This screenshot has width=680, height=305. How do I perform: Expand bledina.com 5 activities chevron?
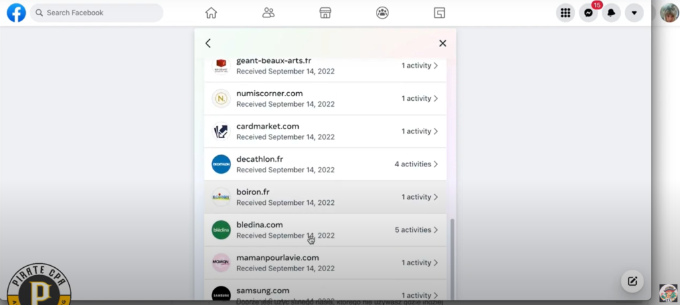click(x=436, y=229)
